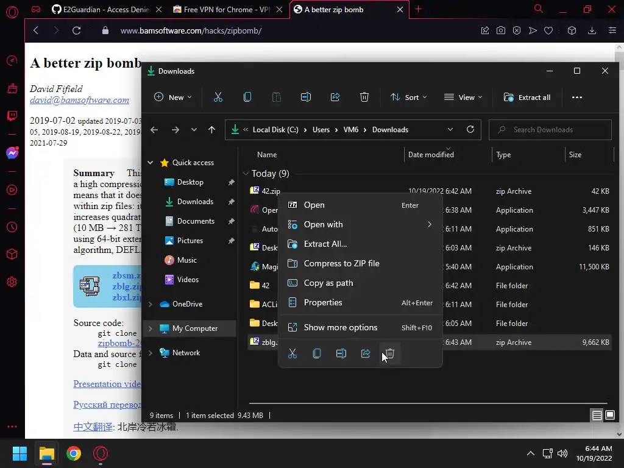Open Opera snapshot camera icon
Screen dimensions: 624x468
(x=501, y=30)
